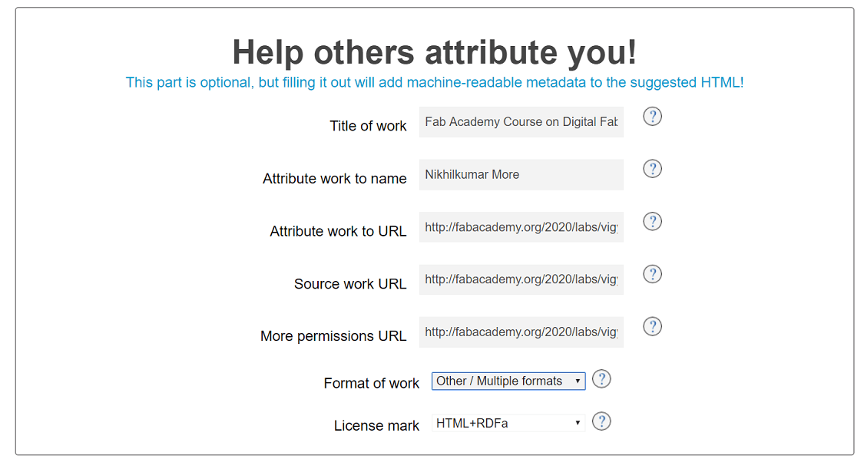Select the Attribute work to URL field
Viewport: 864px width, 459px height.
521,227
